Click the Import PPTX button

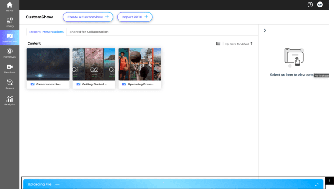[135, 17]
